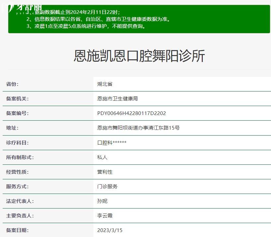Select the 口腔科 department value

[112, 143]
